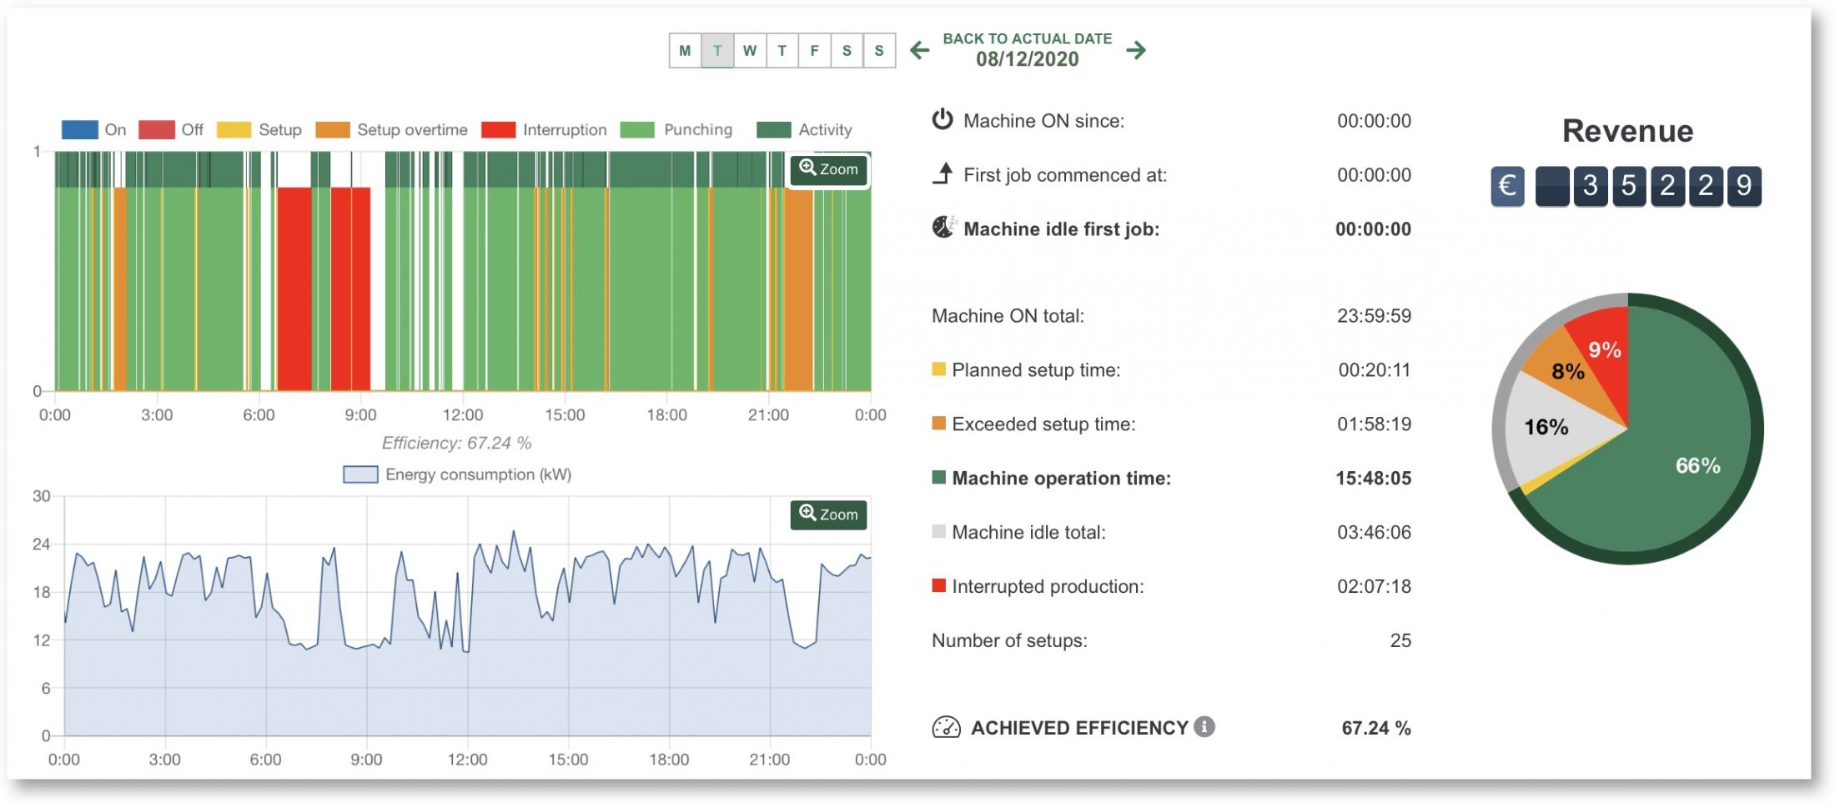Click Back to Actual Date link
Image resolution: width=1835 pixels, height=803 pixels.
[x=1027, y=38]
